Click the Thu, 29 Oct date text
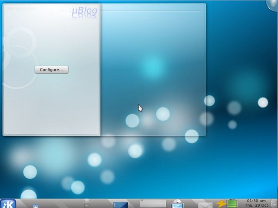 (256, 205)
